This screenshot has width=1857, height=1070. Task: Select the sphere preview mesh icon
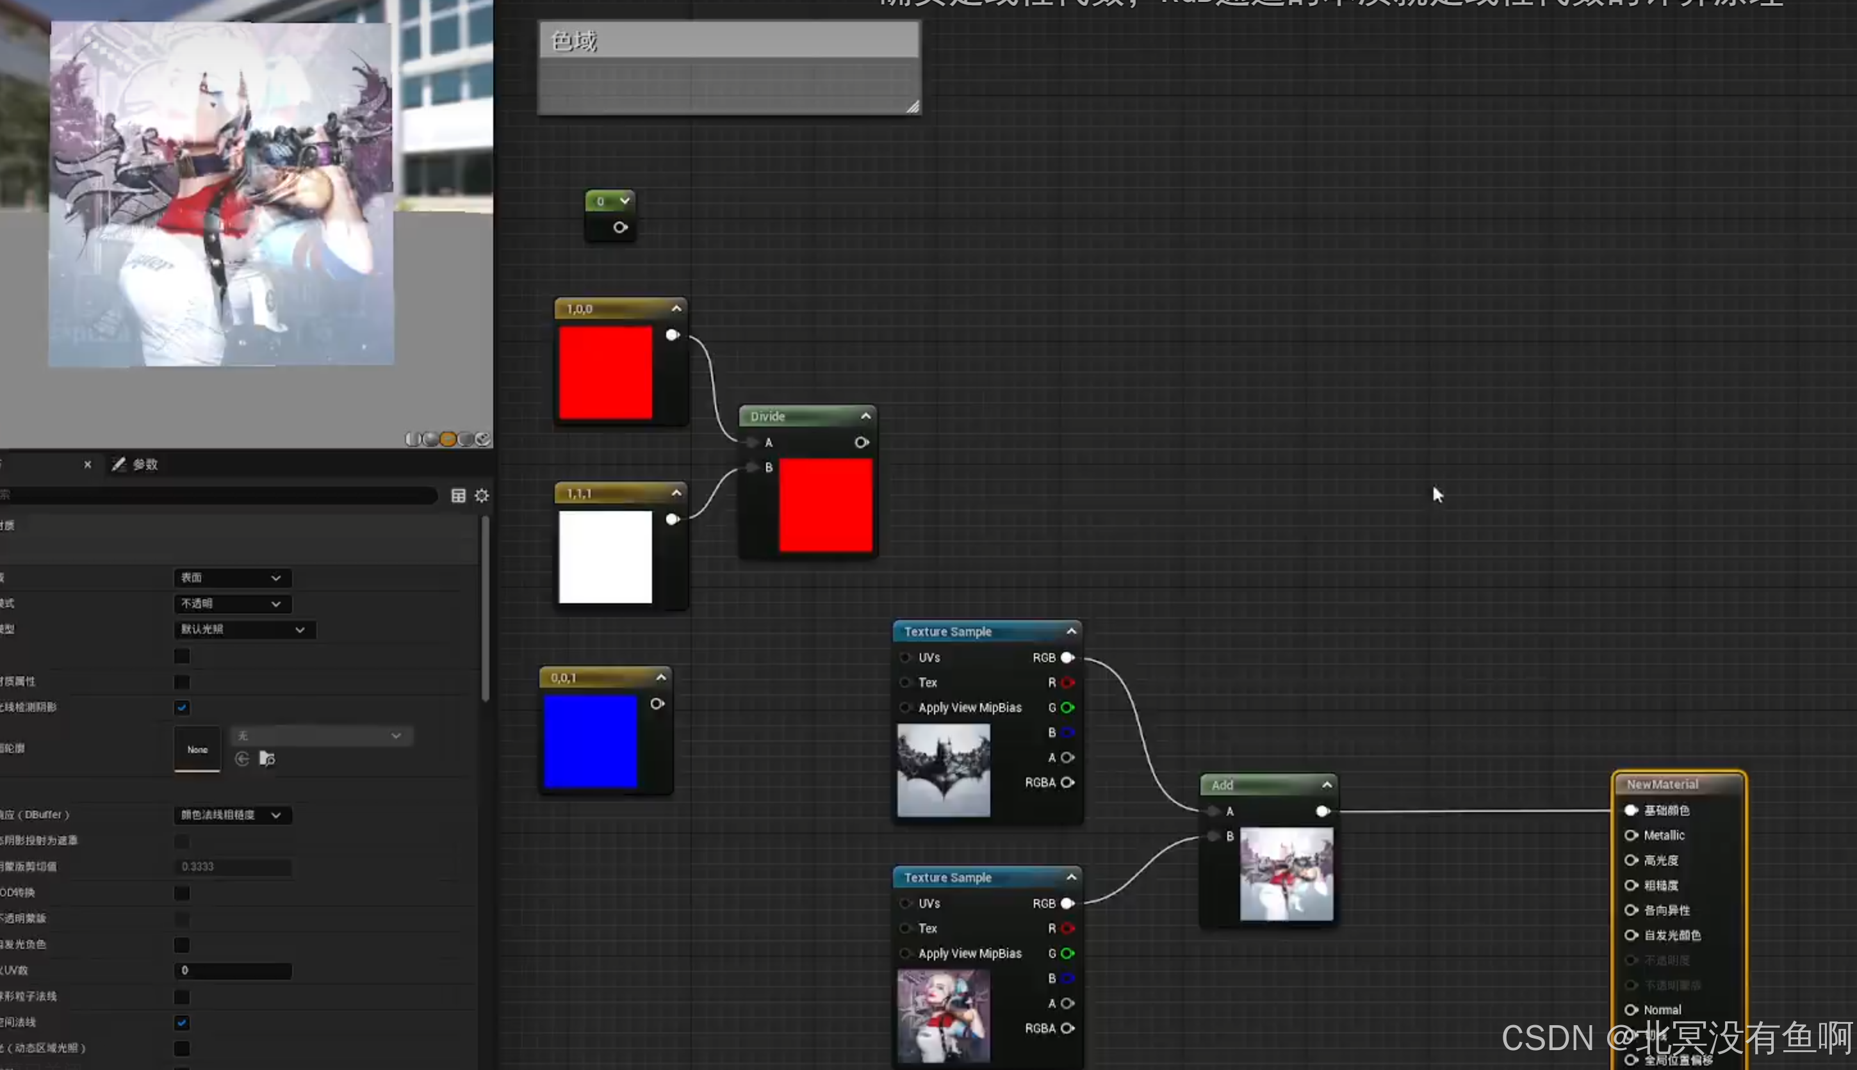pyautogui.click(x=430, y=439)
